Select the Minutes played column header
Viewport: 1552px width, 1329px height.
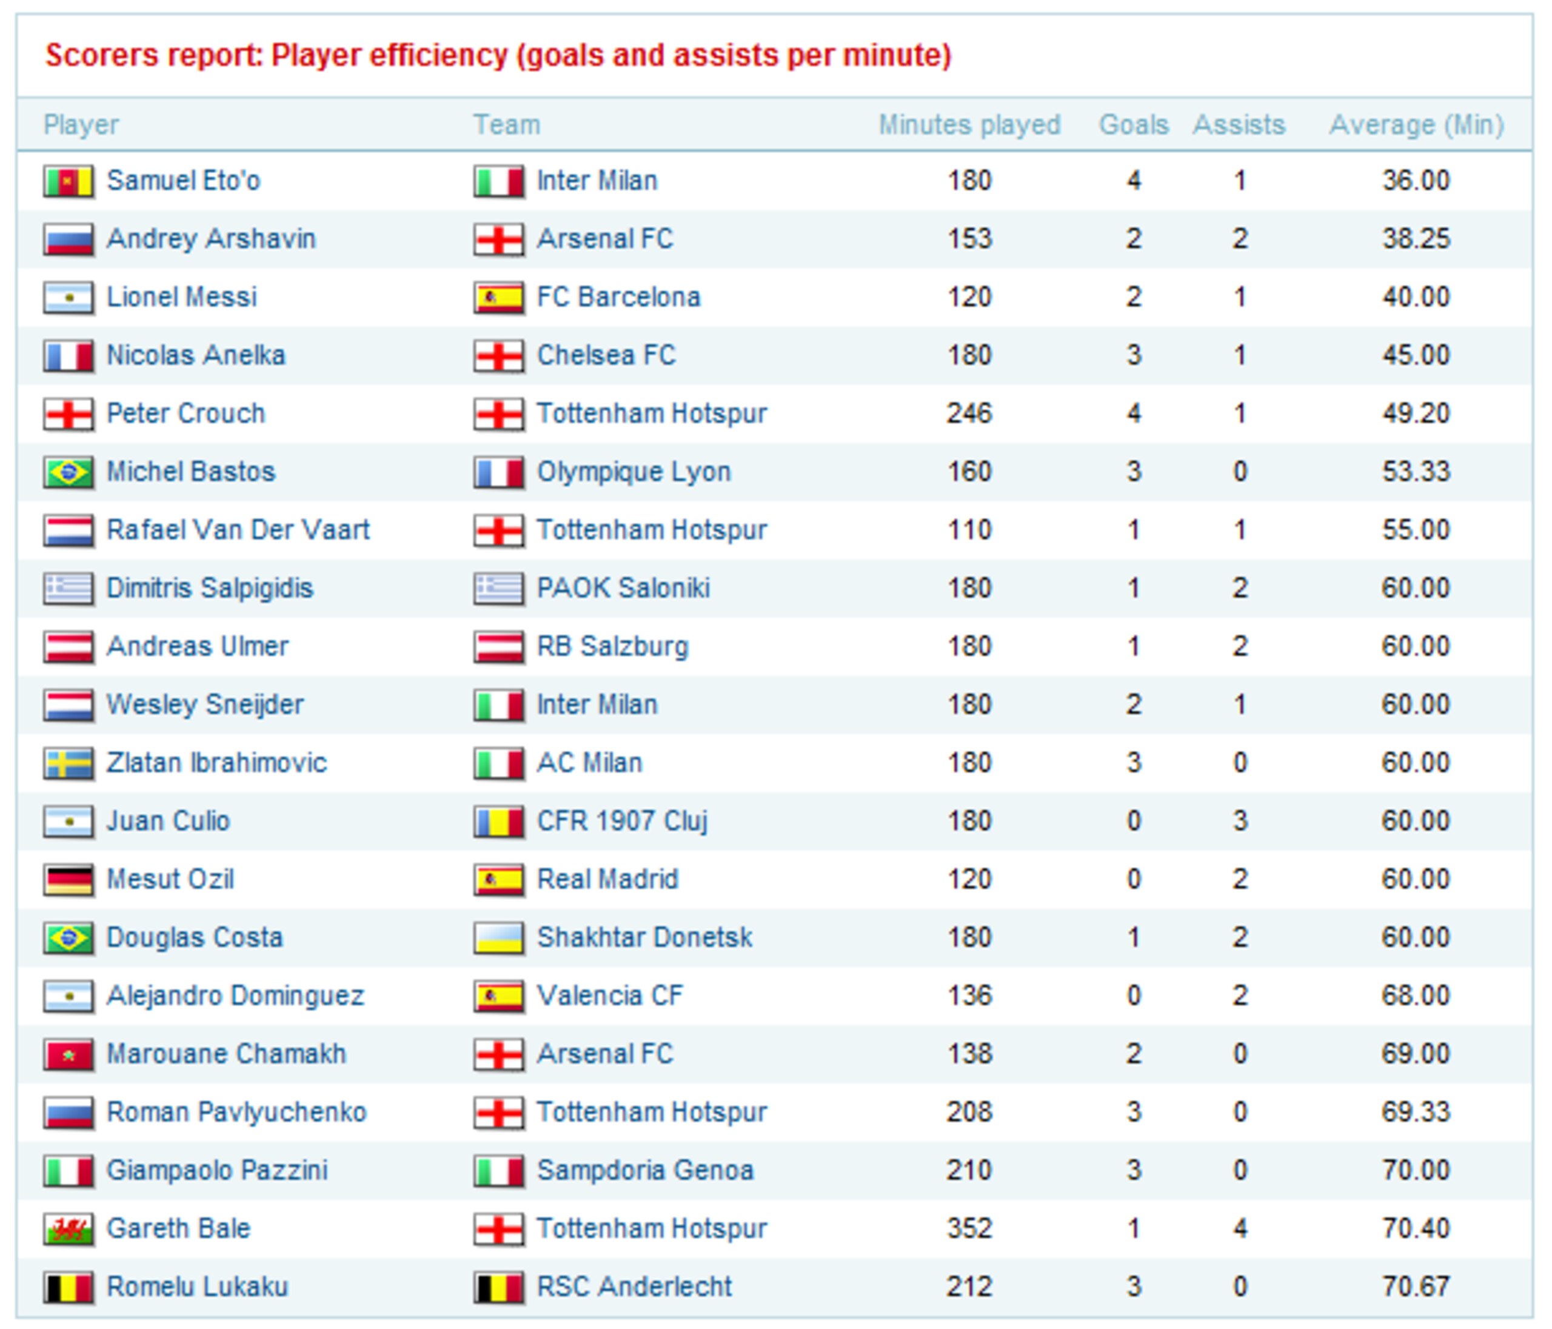point(969,125)
